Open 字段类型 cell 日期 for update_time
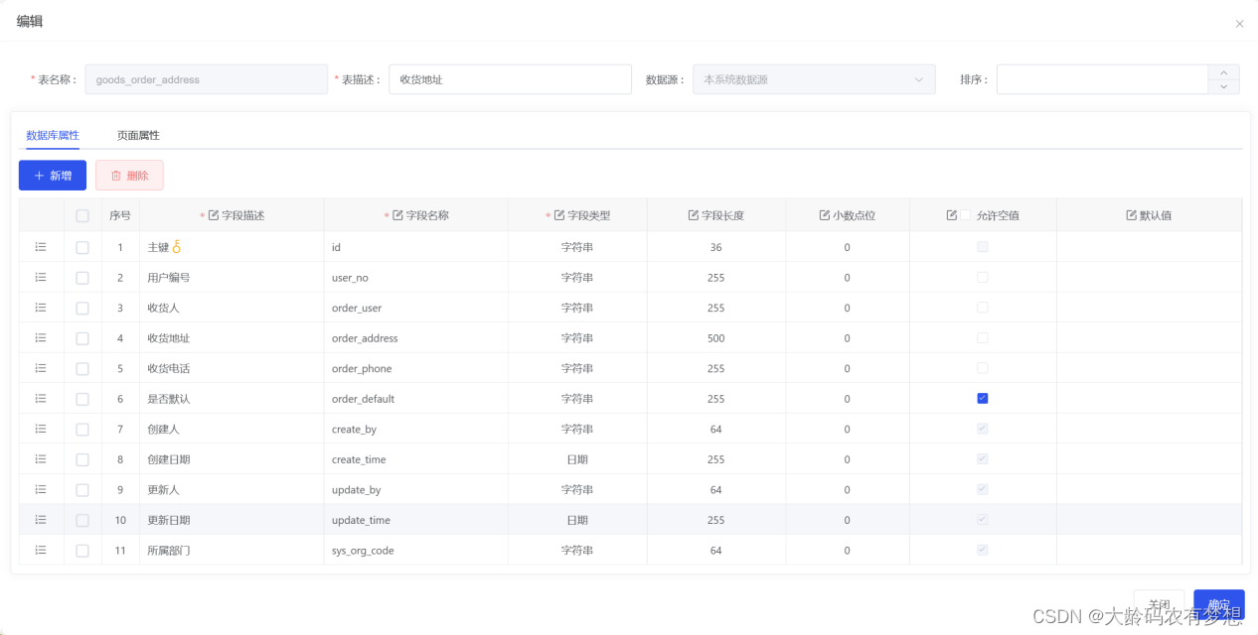Image resolution: width=1258 pixels, height=635 pixels. 577,520
